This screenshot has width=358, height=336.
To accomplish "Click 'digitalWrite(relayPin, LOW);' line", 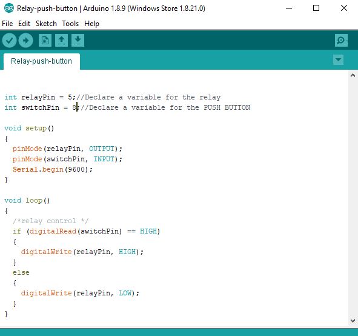I will coord(80,293).
